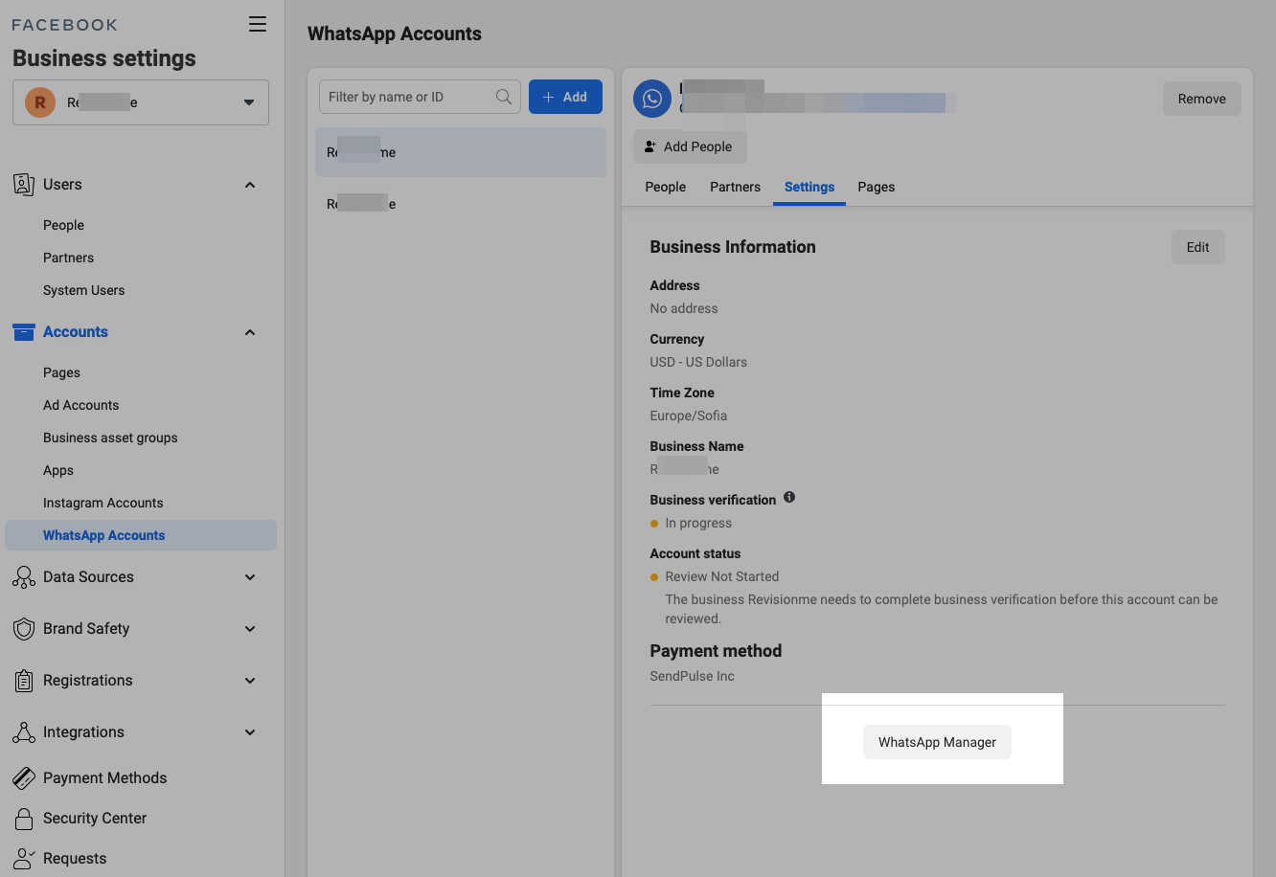Expand the Brand Safety section chevron
This screenshot has height=877, width=1276.
(x=250, y=629)
